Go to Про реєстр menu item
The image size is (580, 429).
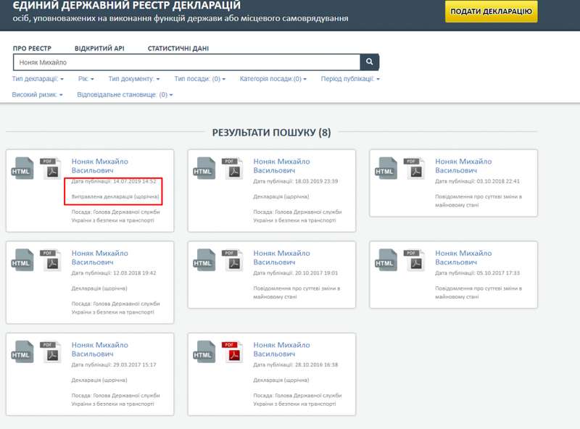click(x=32, y=49)
